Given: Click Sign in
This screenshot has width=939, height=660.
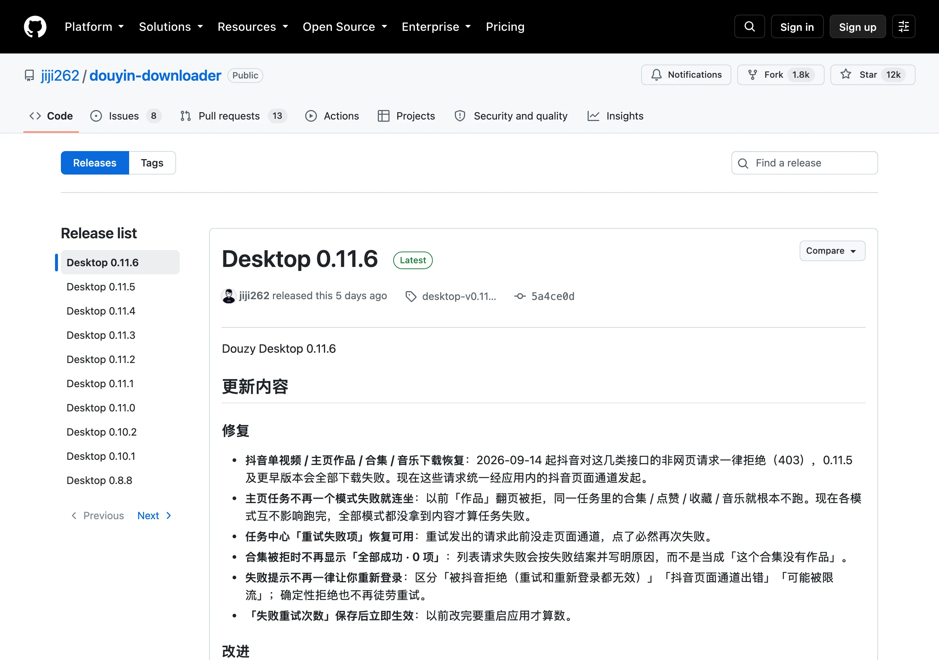Looking at the screenshot, I should (x=797, y=26).
